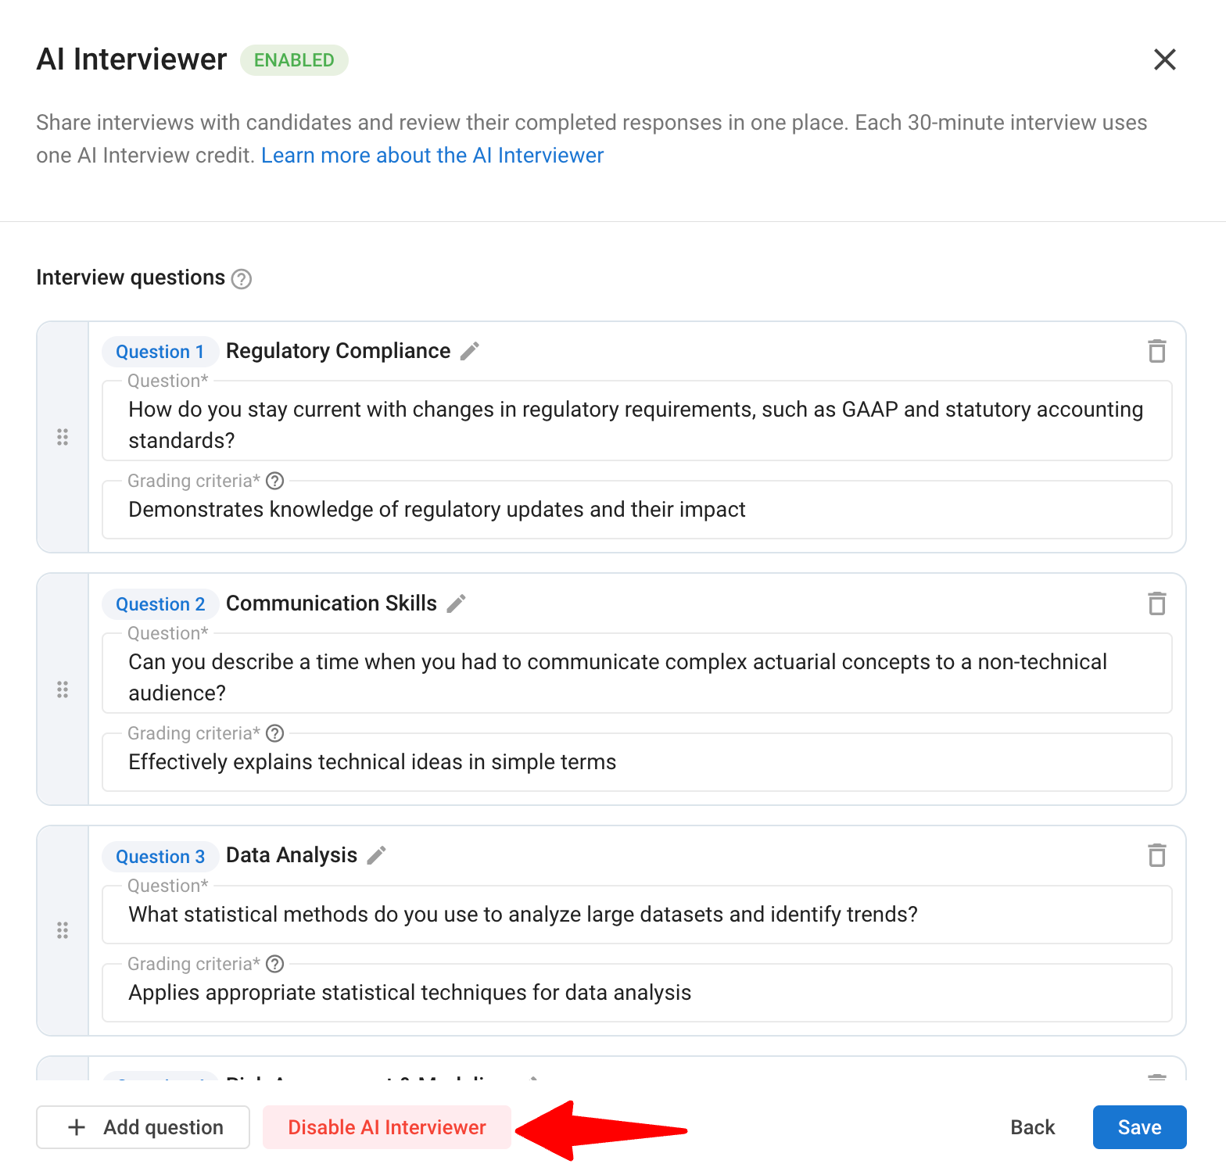1226x1171 pixels.
Task: Edit the Regulatory Compliance title pencil icon
Action: click(x=469, y=351)
